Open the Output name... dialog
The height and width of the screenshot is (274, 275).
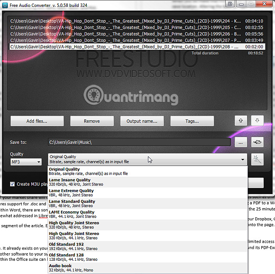click(x=142, y=121)
